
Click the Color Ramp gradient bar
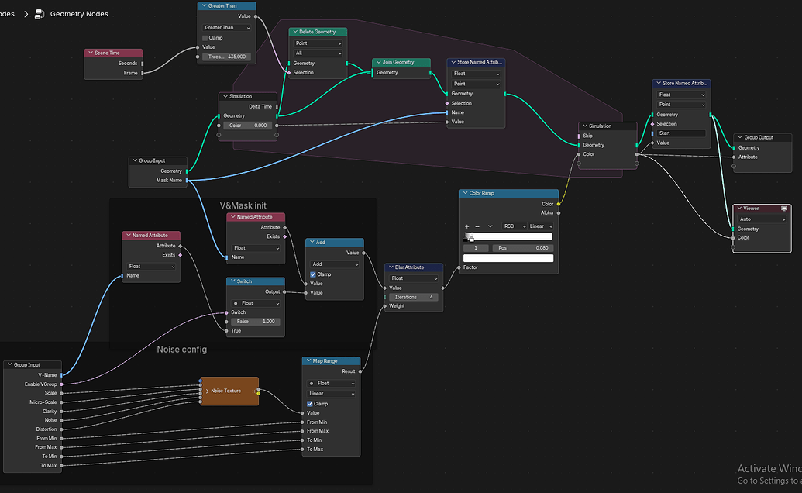point(508,236)
